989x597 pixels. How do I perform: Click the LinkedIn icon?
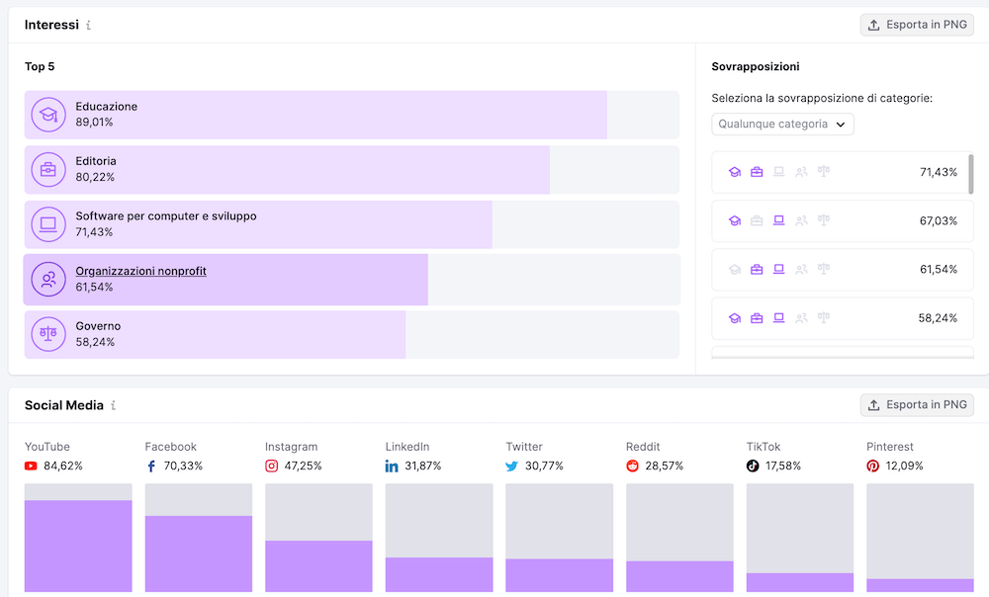391,466
